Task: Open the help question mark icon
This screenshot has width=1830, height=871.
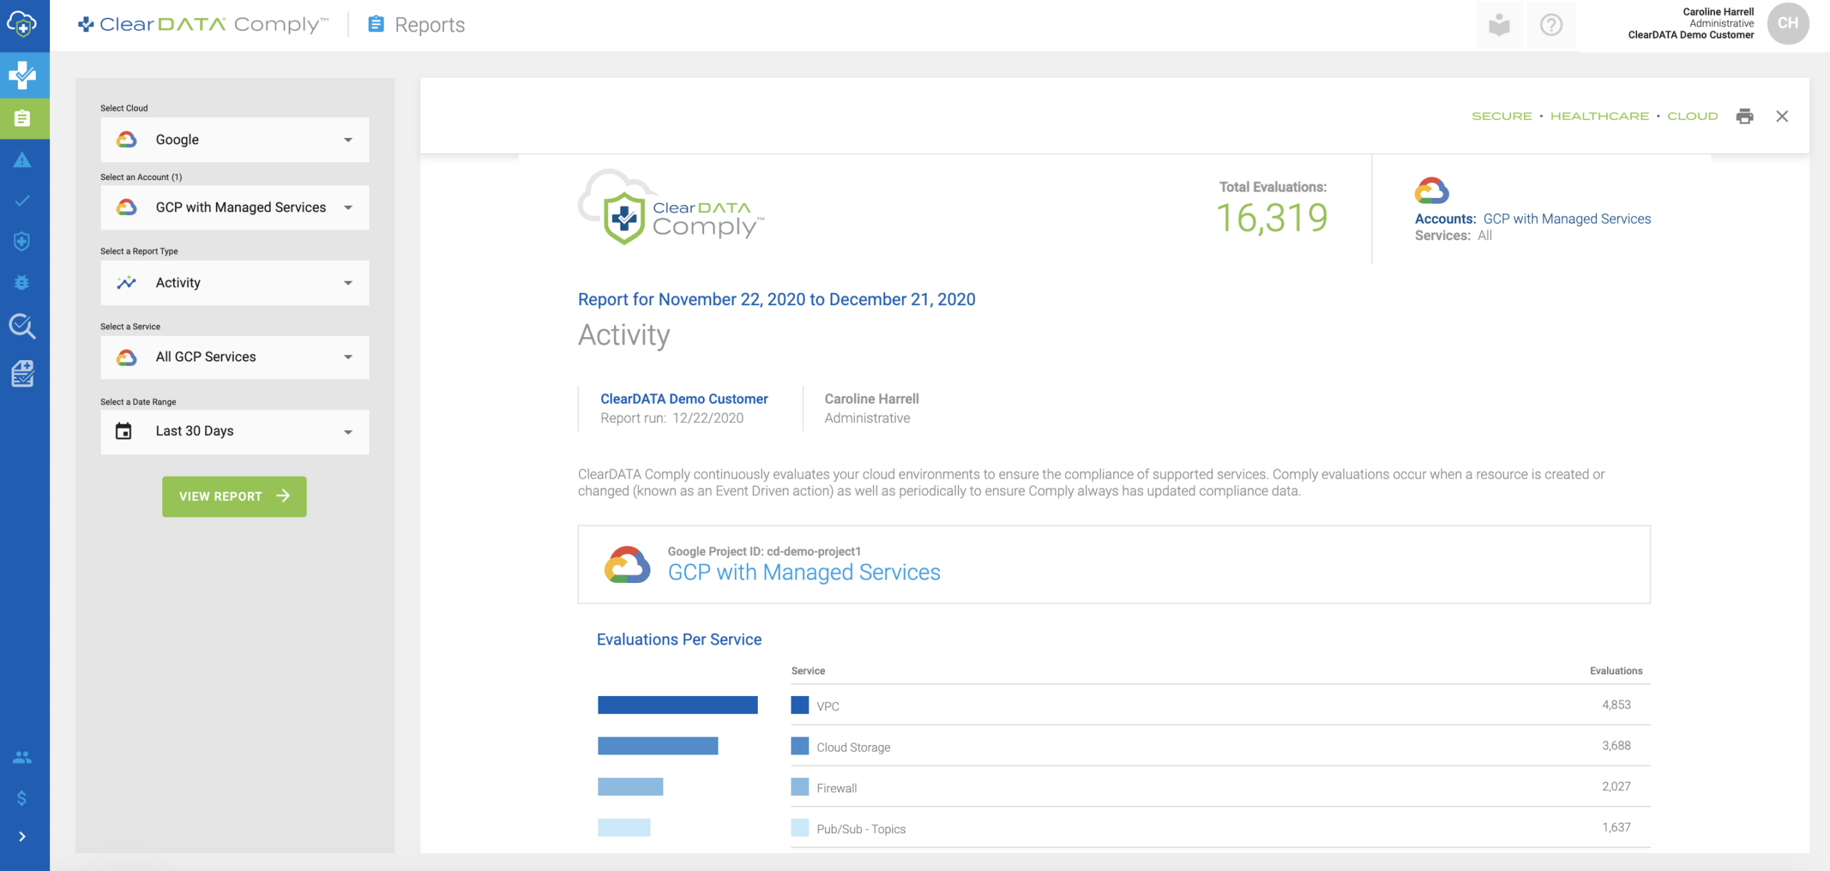Action: click(1550, 25)
